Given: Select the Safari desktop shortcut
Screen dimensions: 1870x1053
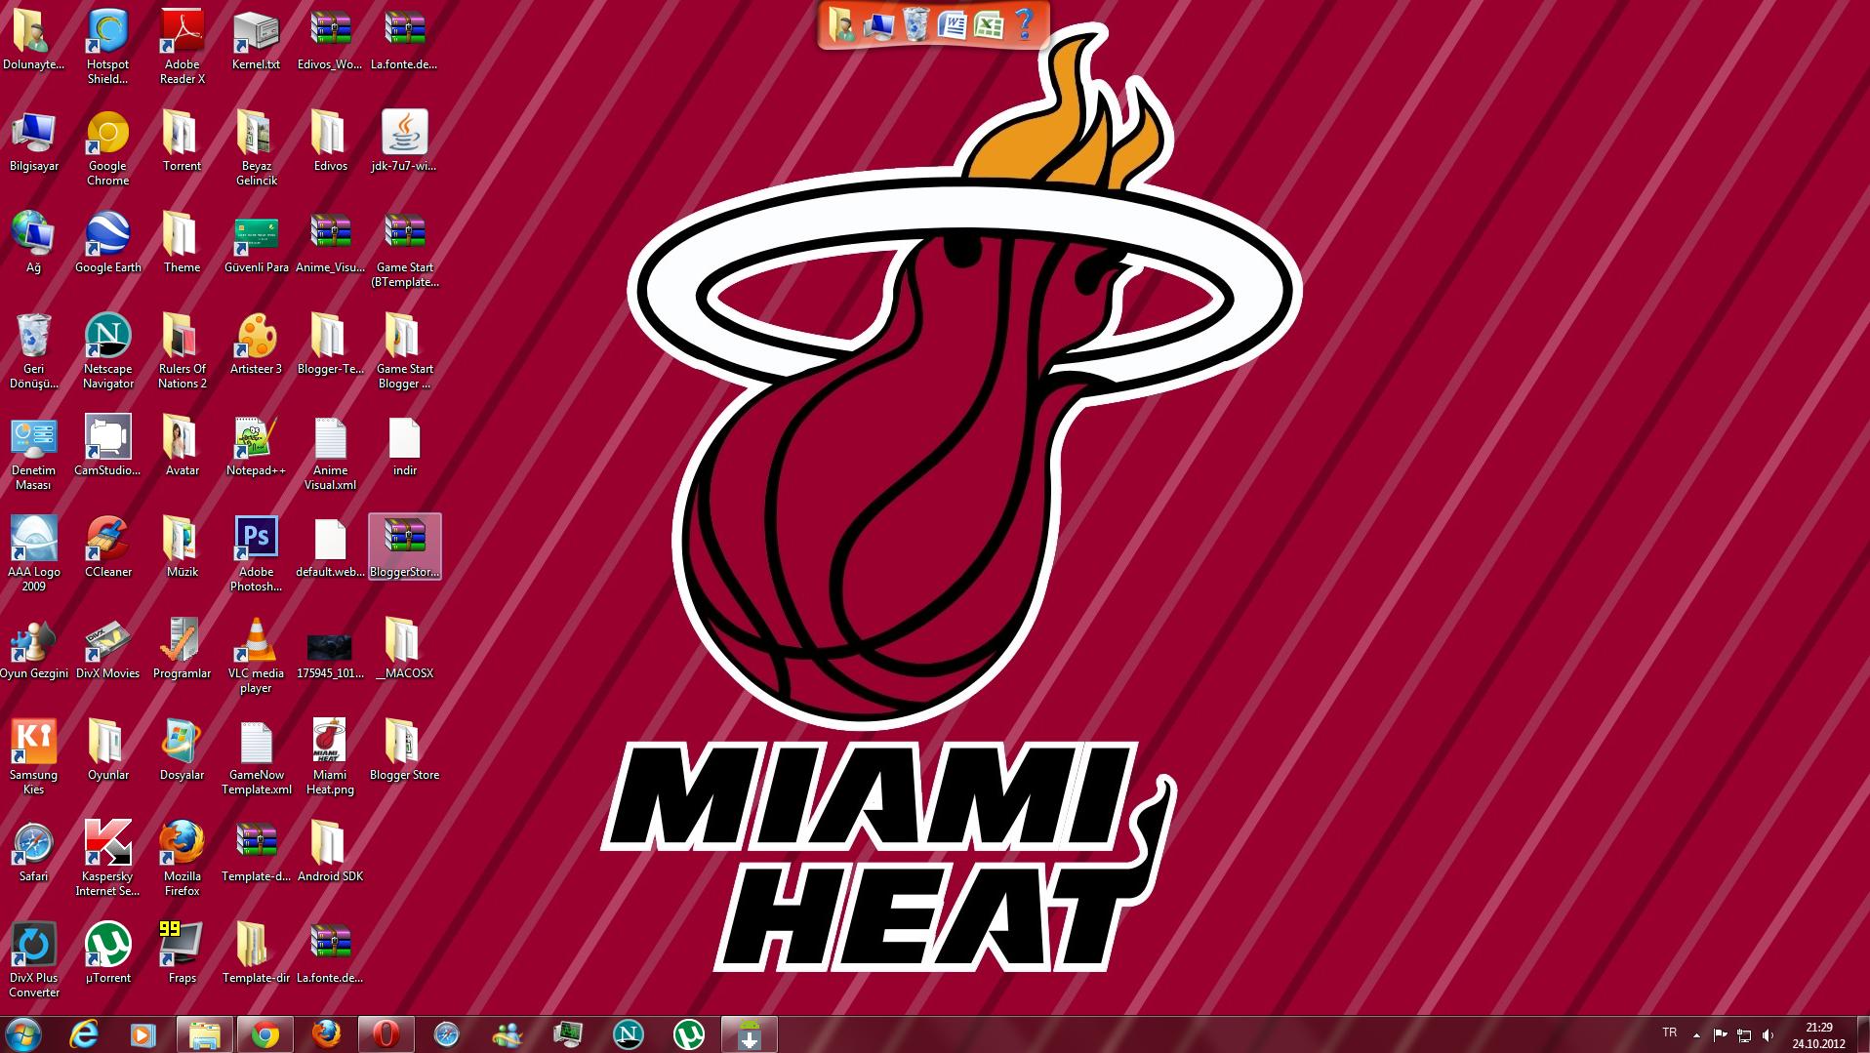Looking at the screenshot, I should tap(34, 852).
